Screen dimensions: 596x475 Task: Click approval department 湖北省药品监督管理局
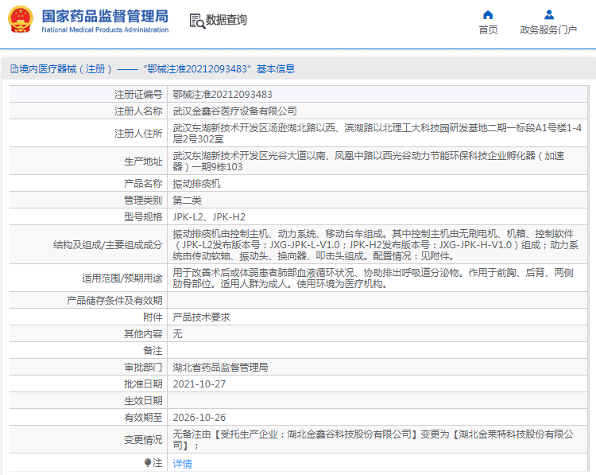tap(220, 368)
